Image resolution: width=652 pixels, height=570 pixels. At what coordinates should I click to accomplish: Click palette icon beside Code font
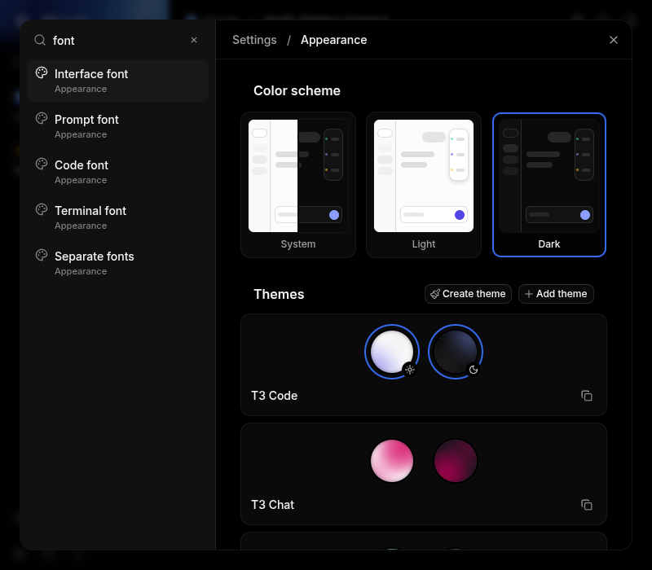(42, 164)
